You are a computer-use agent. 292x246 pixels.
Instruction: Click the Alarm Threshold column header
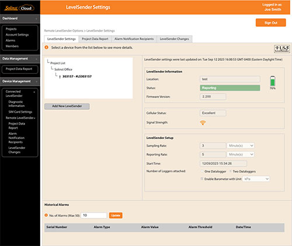(x=200, y=227)
